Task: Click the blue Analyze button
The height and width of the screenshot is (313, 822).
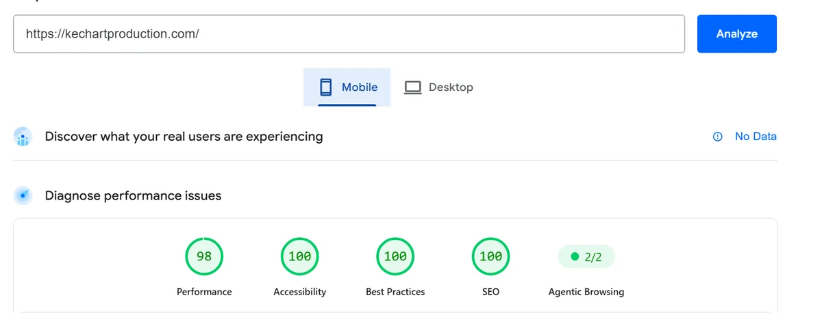Action: (736, 33)
